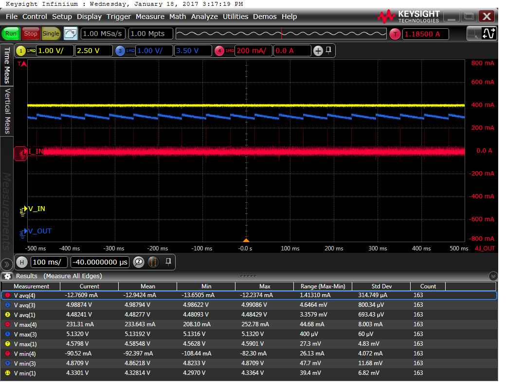Open the Setup menu
The height and width of the screenshot is (389, 506).
62,17
